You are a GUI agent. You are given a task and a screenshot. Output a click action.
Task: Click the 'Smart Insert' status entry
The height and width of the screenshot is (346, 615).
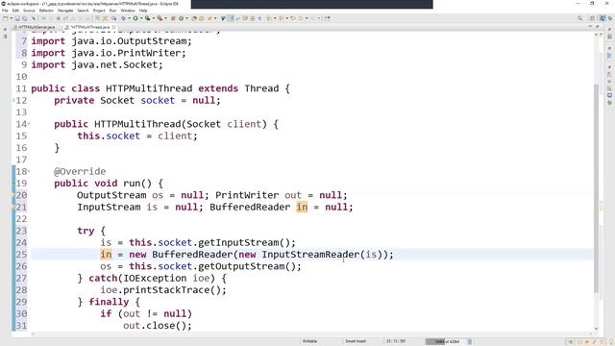click(x=356, y=341)
